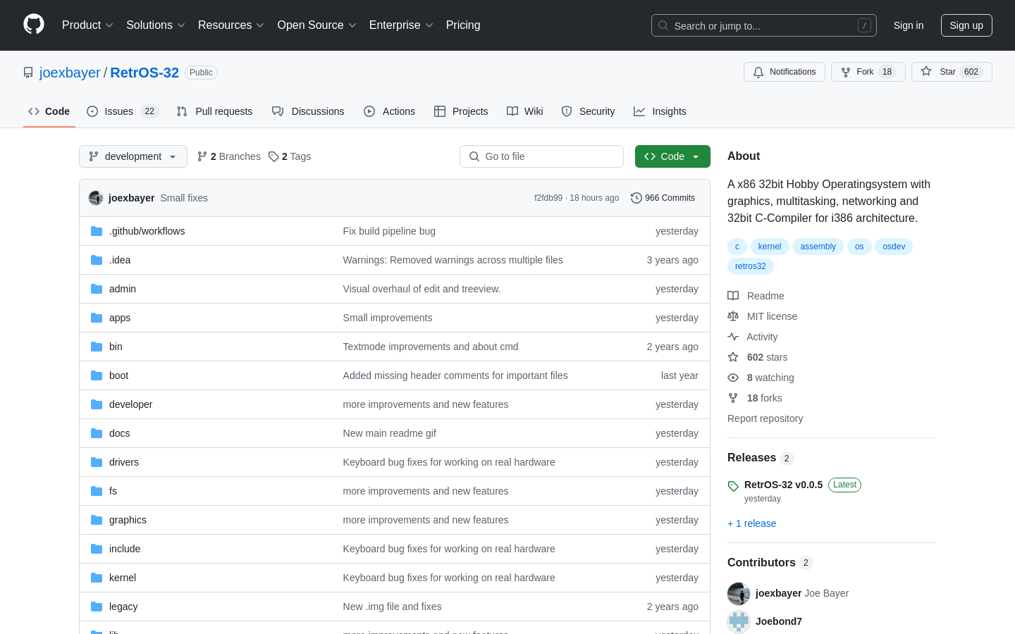Screen dimensions: 1015x634
Task: Switch to the Actions tab
Action: 389,111
